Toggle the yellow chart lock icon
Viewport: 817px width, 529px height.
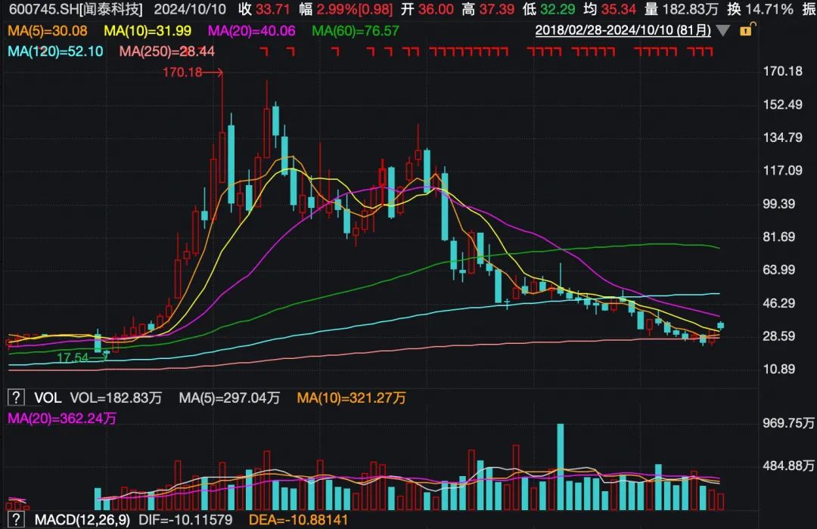[746, 30]
